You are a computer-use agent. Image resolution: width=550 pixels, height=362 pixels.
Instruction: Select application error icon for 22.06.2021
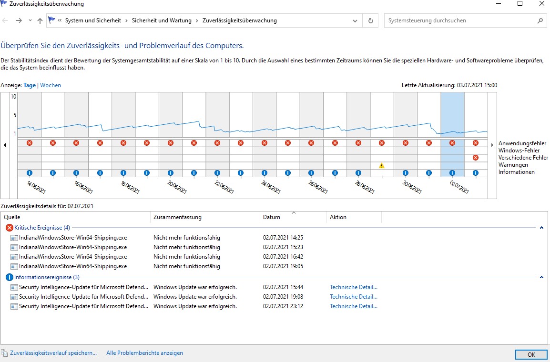coord(217,143)
